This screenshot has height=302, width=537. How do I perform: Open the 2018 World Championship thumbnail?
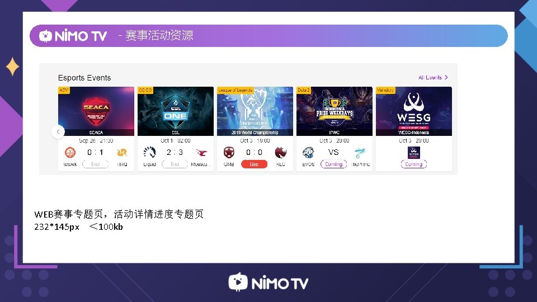(x=255, y=111)
